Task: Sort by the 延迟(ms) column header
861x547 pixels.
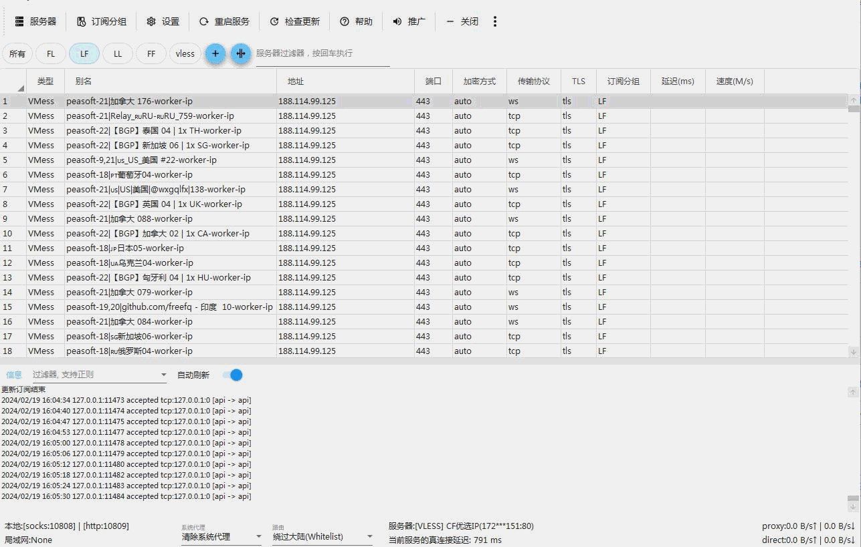Action: click(x=677, y=81)
